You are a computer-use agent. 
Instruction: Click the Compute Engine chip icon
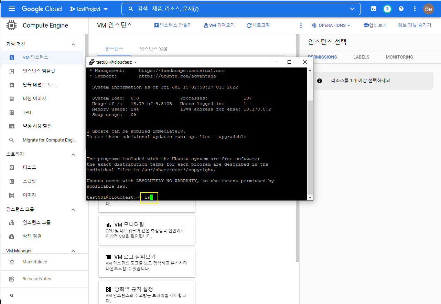pyautogui.click(x=12, y=25)
